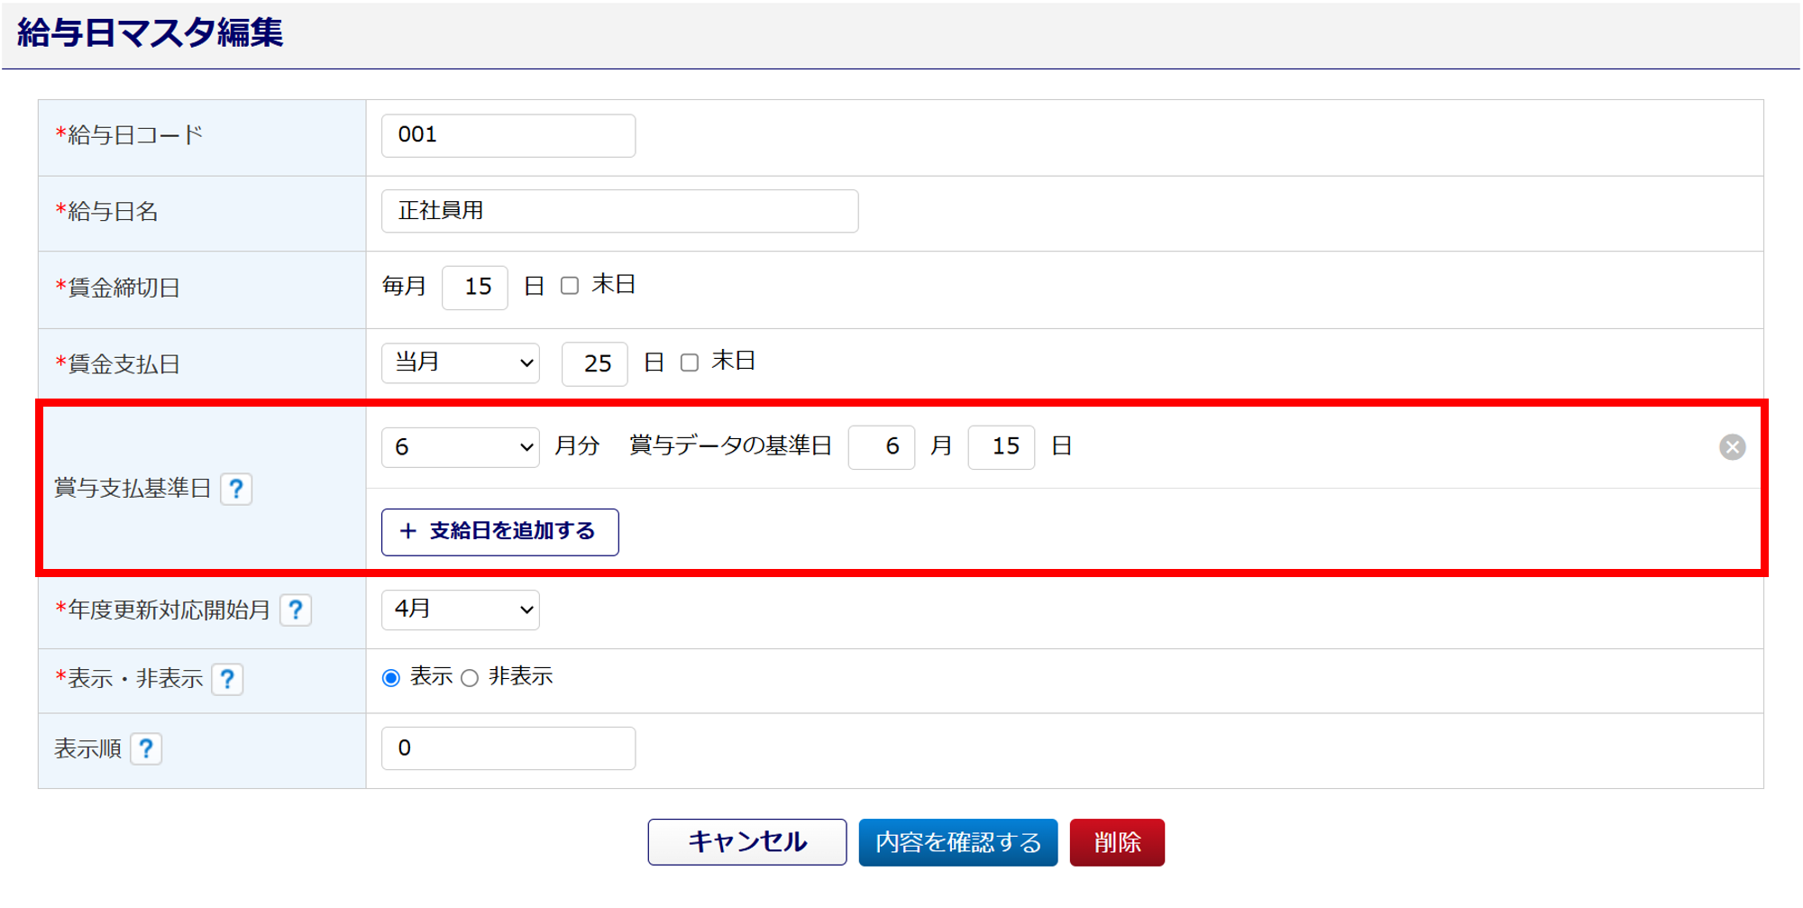Open the bonus month 6 dropdown
The image size is (1803, 908).
(461, 447)
